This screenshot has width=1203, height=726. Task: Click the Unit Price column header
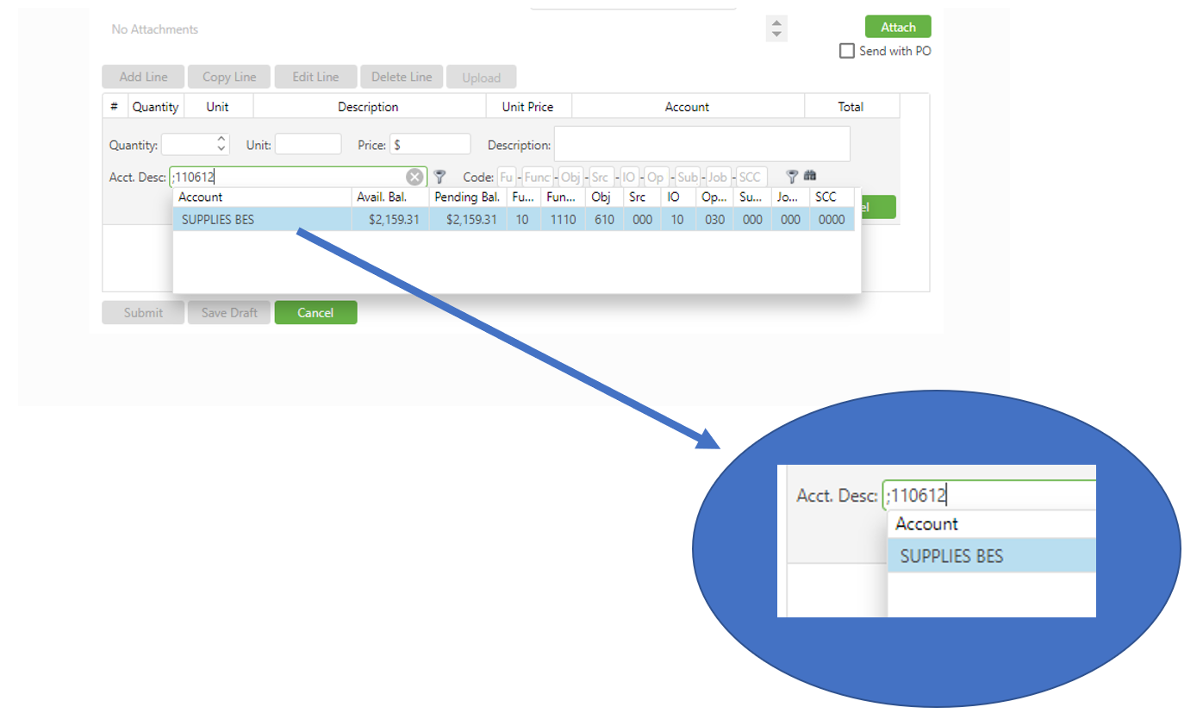click(527, 107)
